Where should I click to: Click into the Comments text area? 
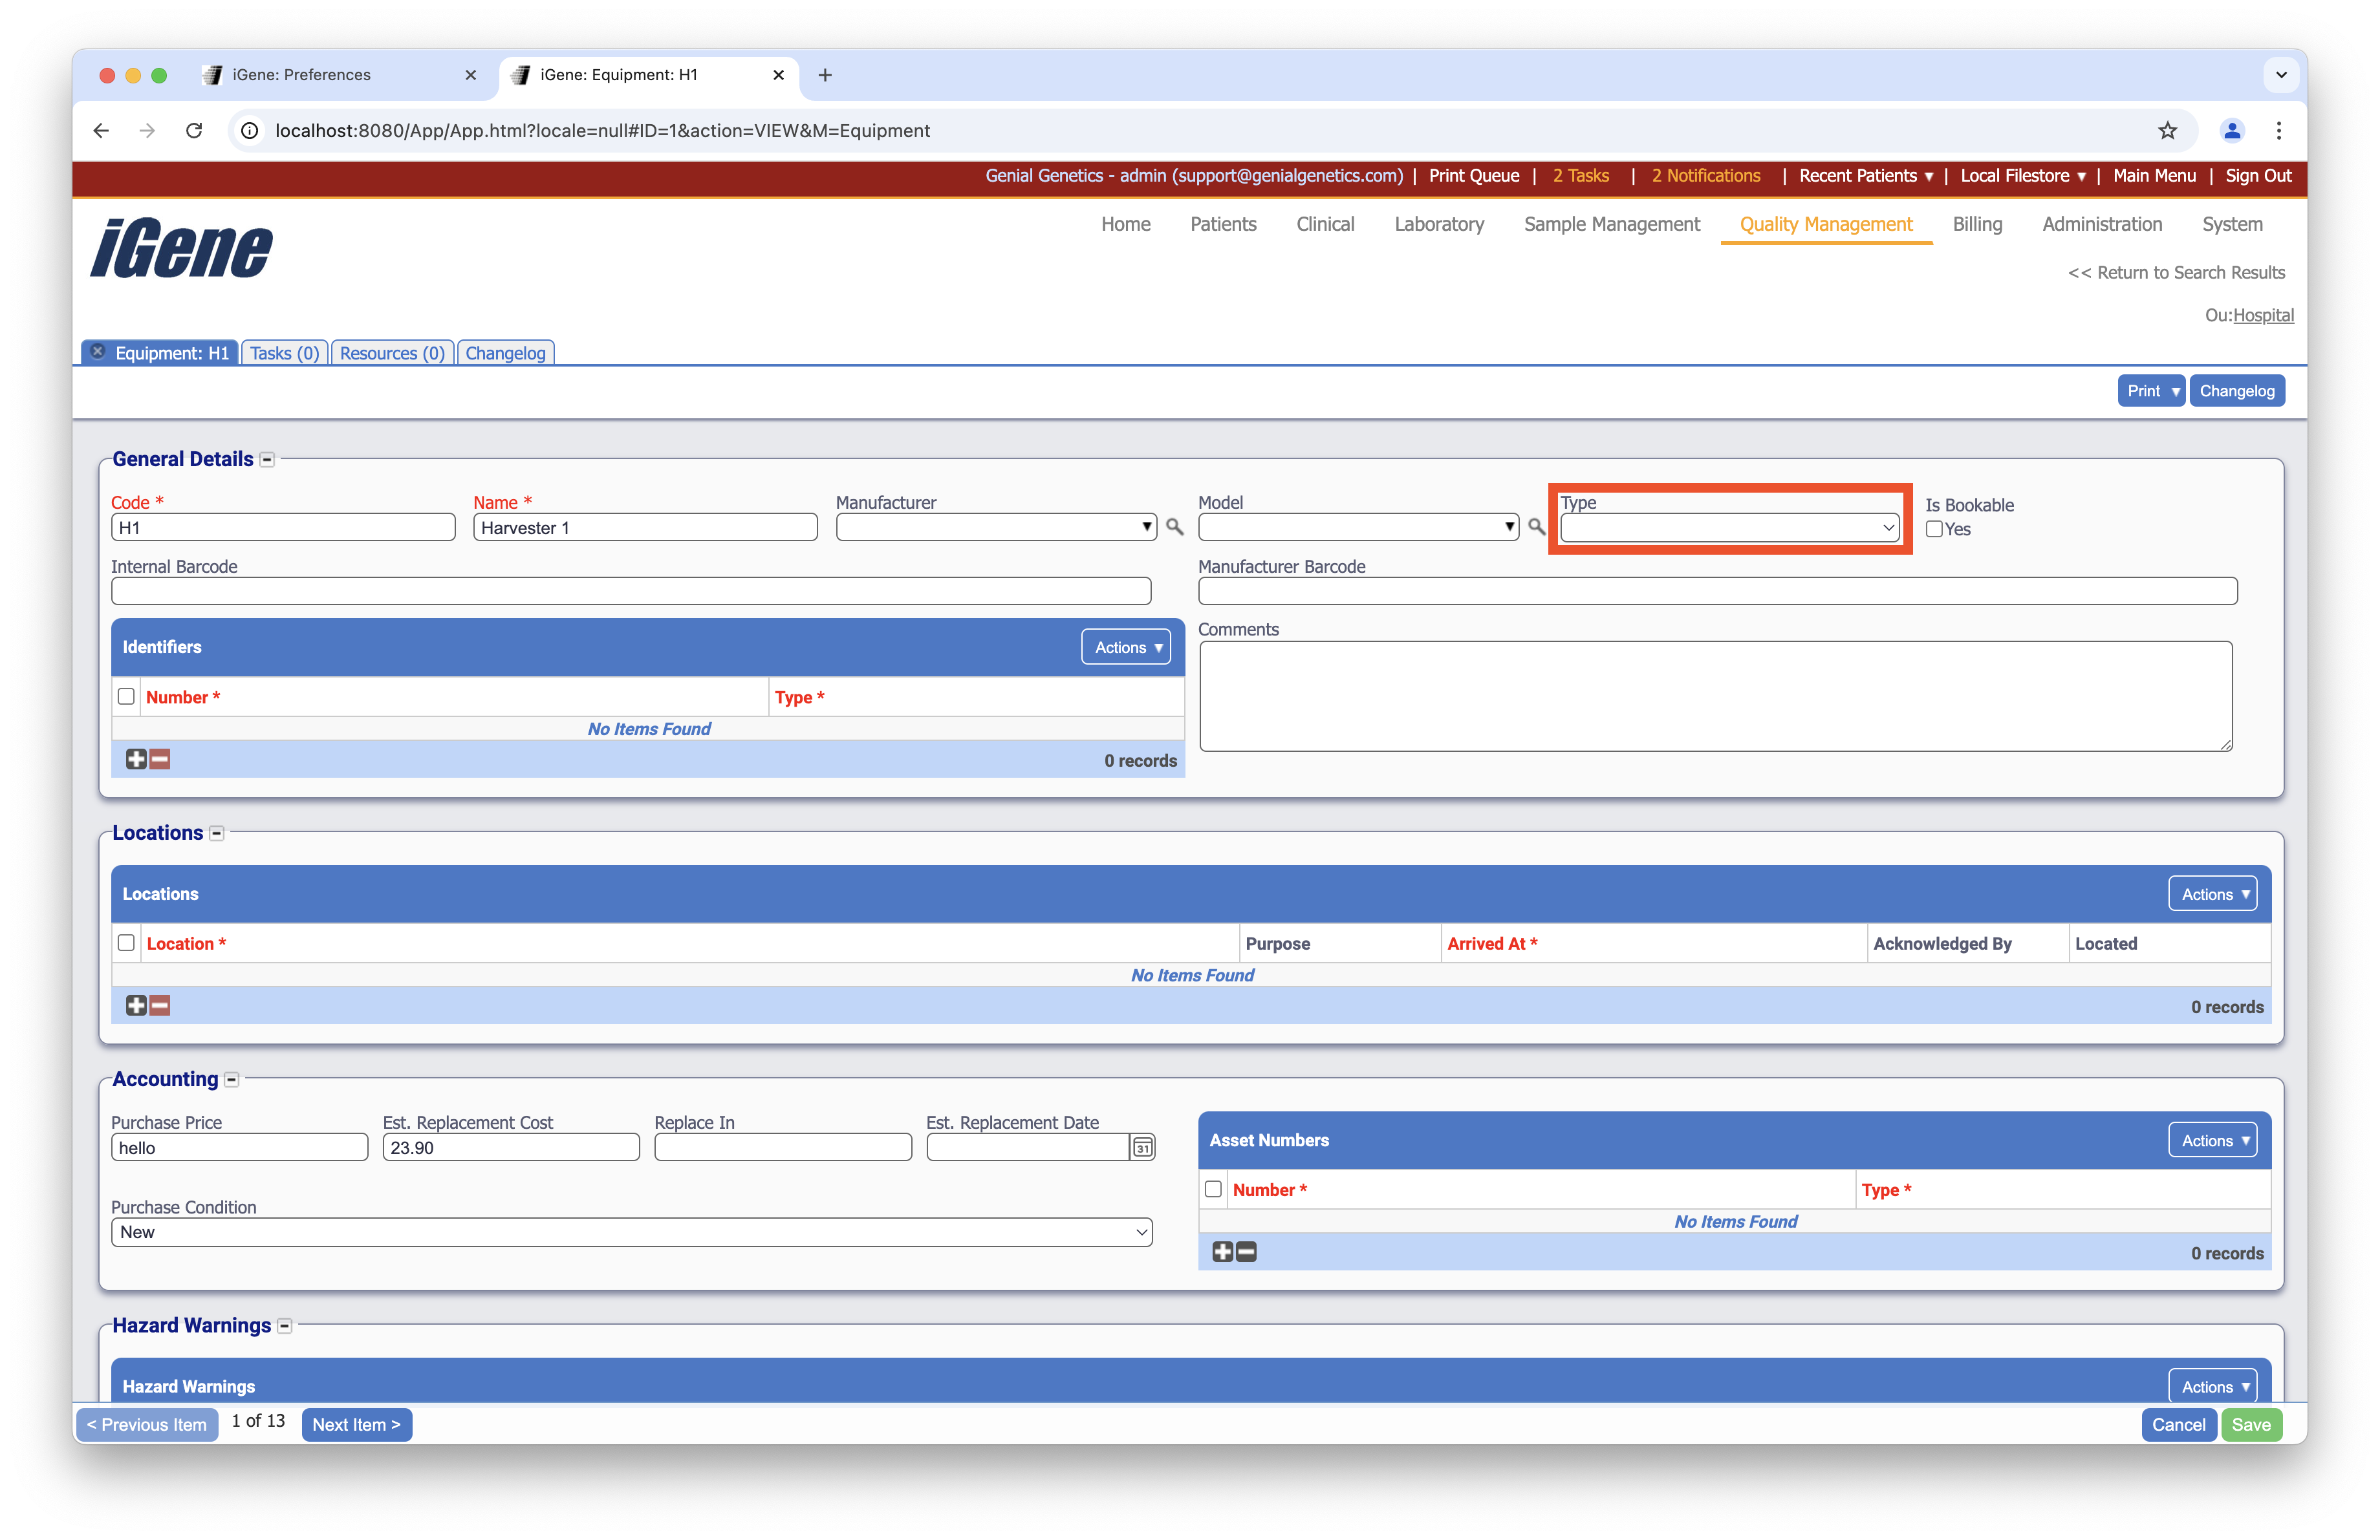1715,696
